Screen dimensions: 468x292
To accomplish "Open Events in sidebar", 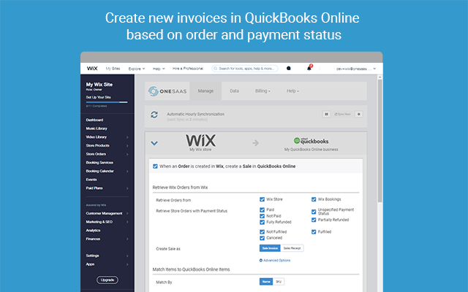I will (x=91, y=180).
